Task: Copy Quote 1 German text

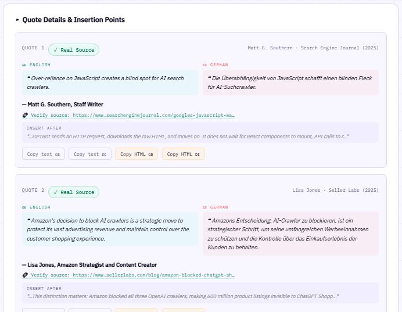Action: (x=90, y=154)
